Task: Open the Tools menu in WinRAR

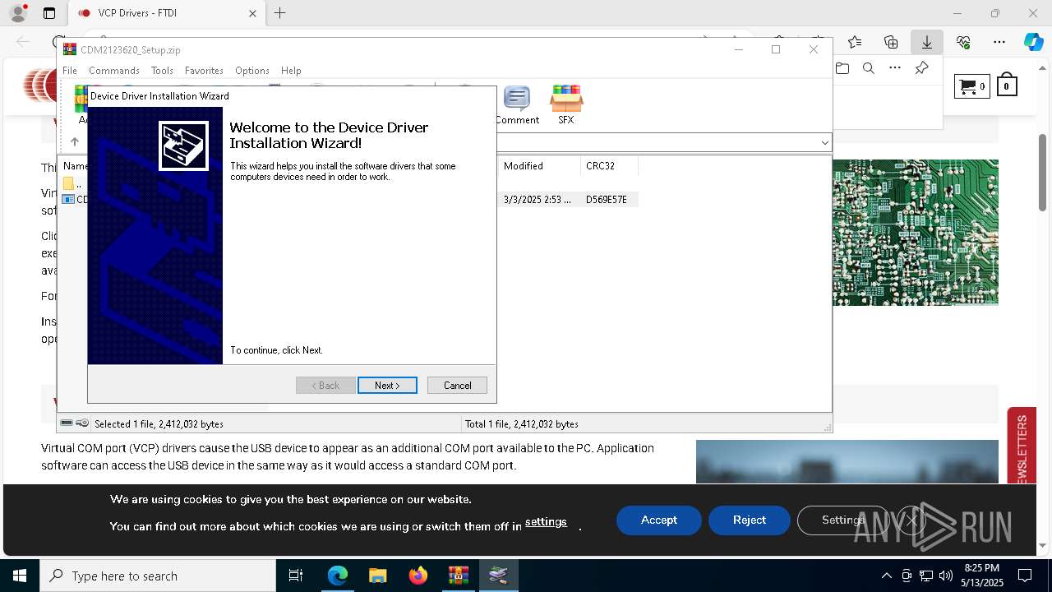Action: (x=162, y=71)
